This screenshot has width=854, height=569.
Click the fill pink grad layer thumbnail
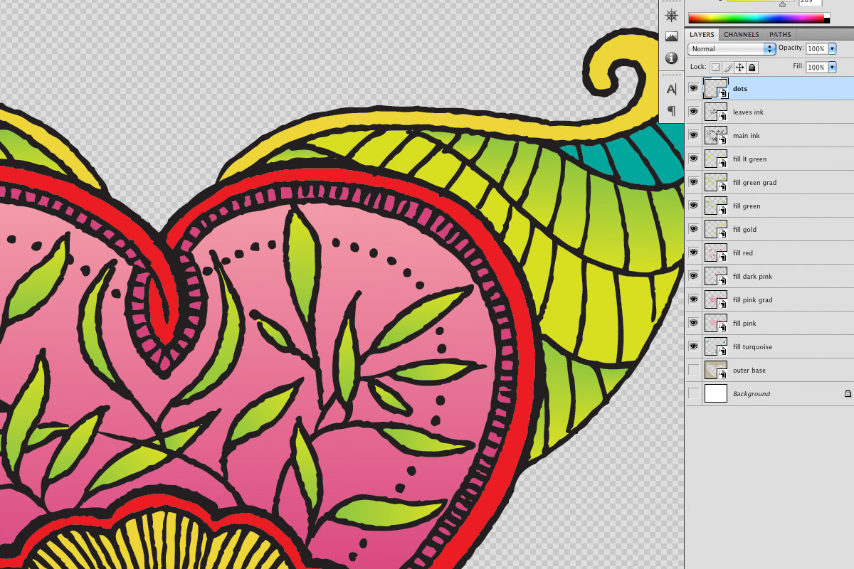point(715,299)
